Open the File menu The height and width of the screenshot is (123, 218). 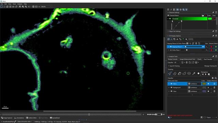pos(2,4)
